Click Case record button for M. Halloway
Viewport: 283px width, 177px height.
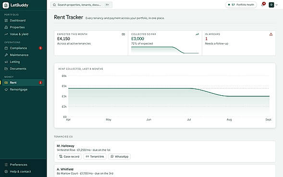click(x=69, y=156)
